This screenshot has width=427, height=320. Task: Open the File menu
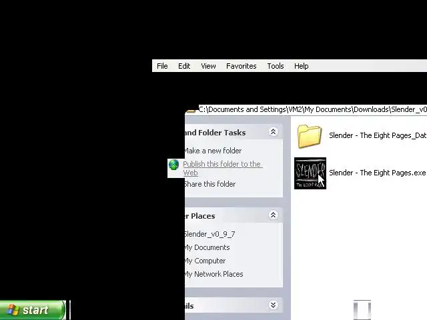[162, 66]
